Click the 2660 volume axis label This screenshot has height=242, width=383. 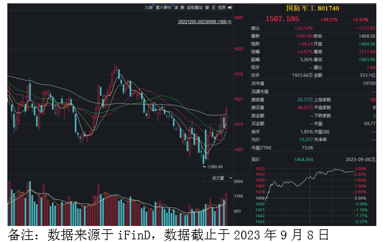238,181
